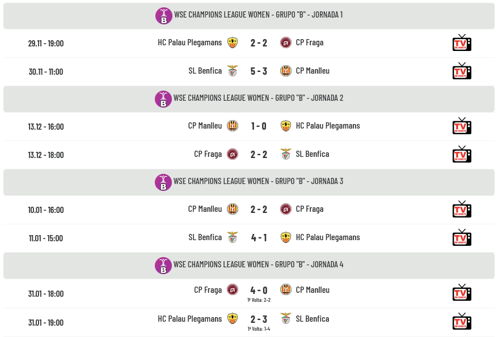This screenshot has height=337, width=498.
Task: Open TV broadcast for Benfica vs Manlleu 30.11
Action: [462, 71]
